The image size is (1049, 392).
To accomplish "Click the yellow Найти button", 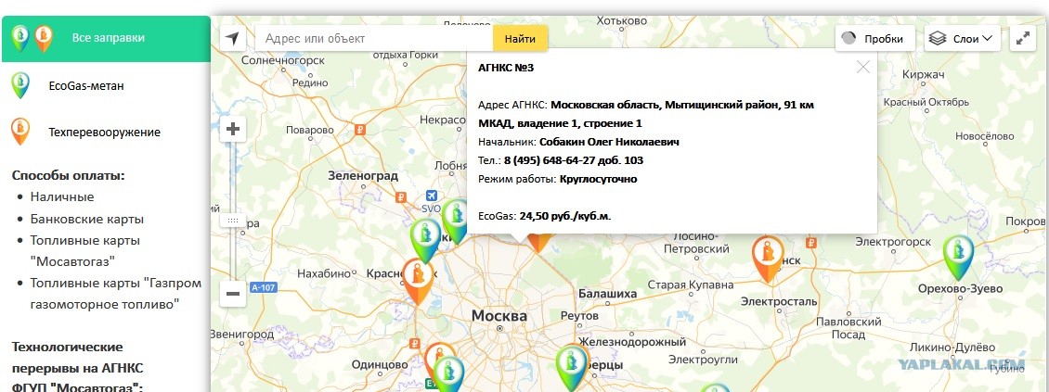I will pyautogui.click(x=520, y=39).
